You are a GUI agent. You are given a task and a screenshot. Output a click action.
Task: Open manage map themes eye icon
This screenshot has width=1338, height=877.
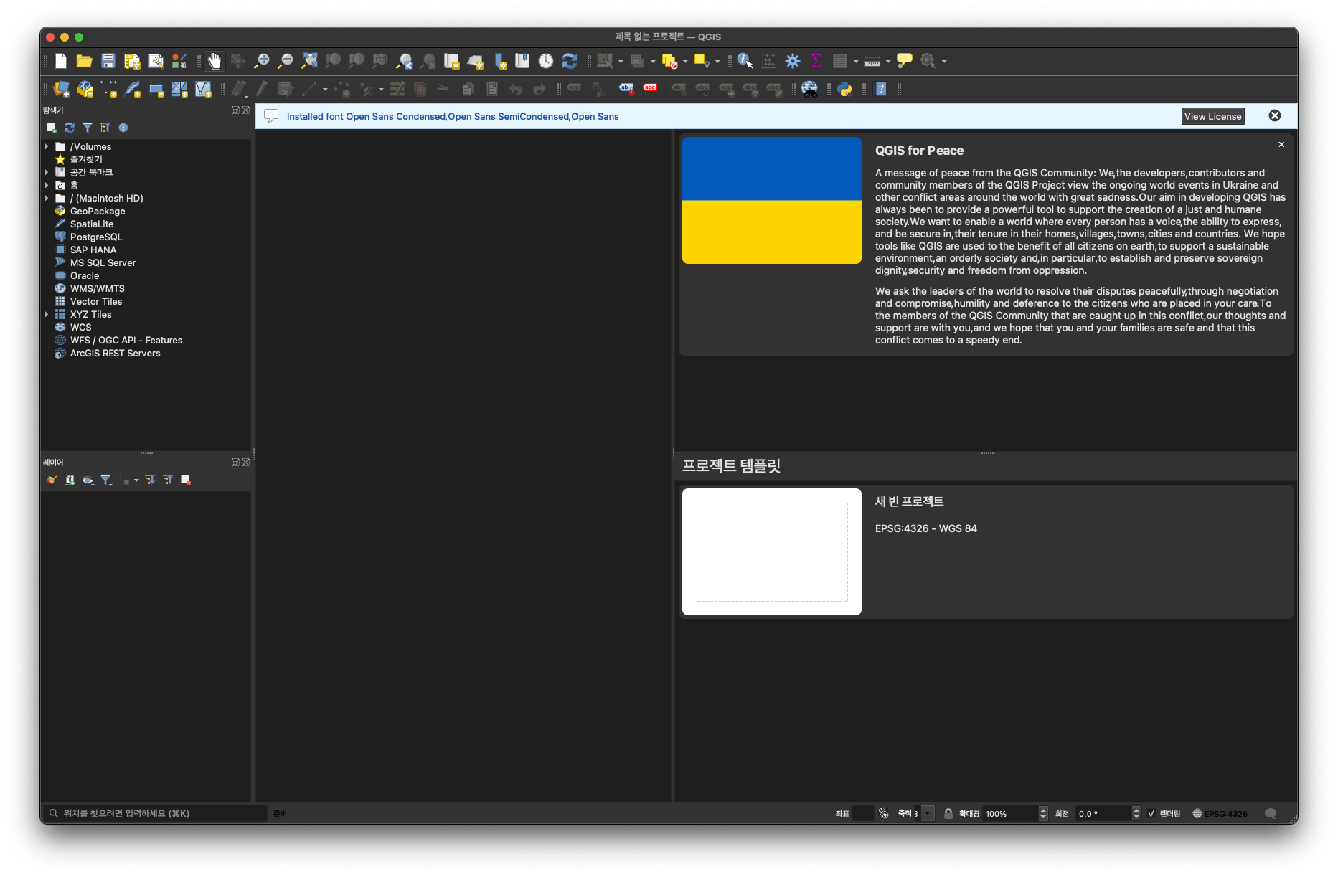pyautogui.click(x=88, y=480)
